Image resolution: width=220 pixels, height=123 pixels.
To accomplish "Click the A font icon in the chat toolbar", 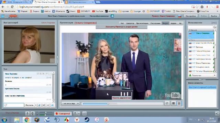I will [48, 105].
